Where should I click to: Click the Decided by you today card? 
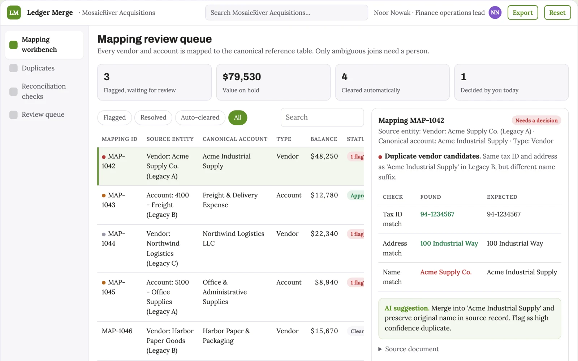[511, 82]
